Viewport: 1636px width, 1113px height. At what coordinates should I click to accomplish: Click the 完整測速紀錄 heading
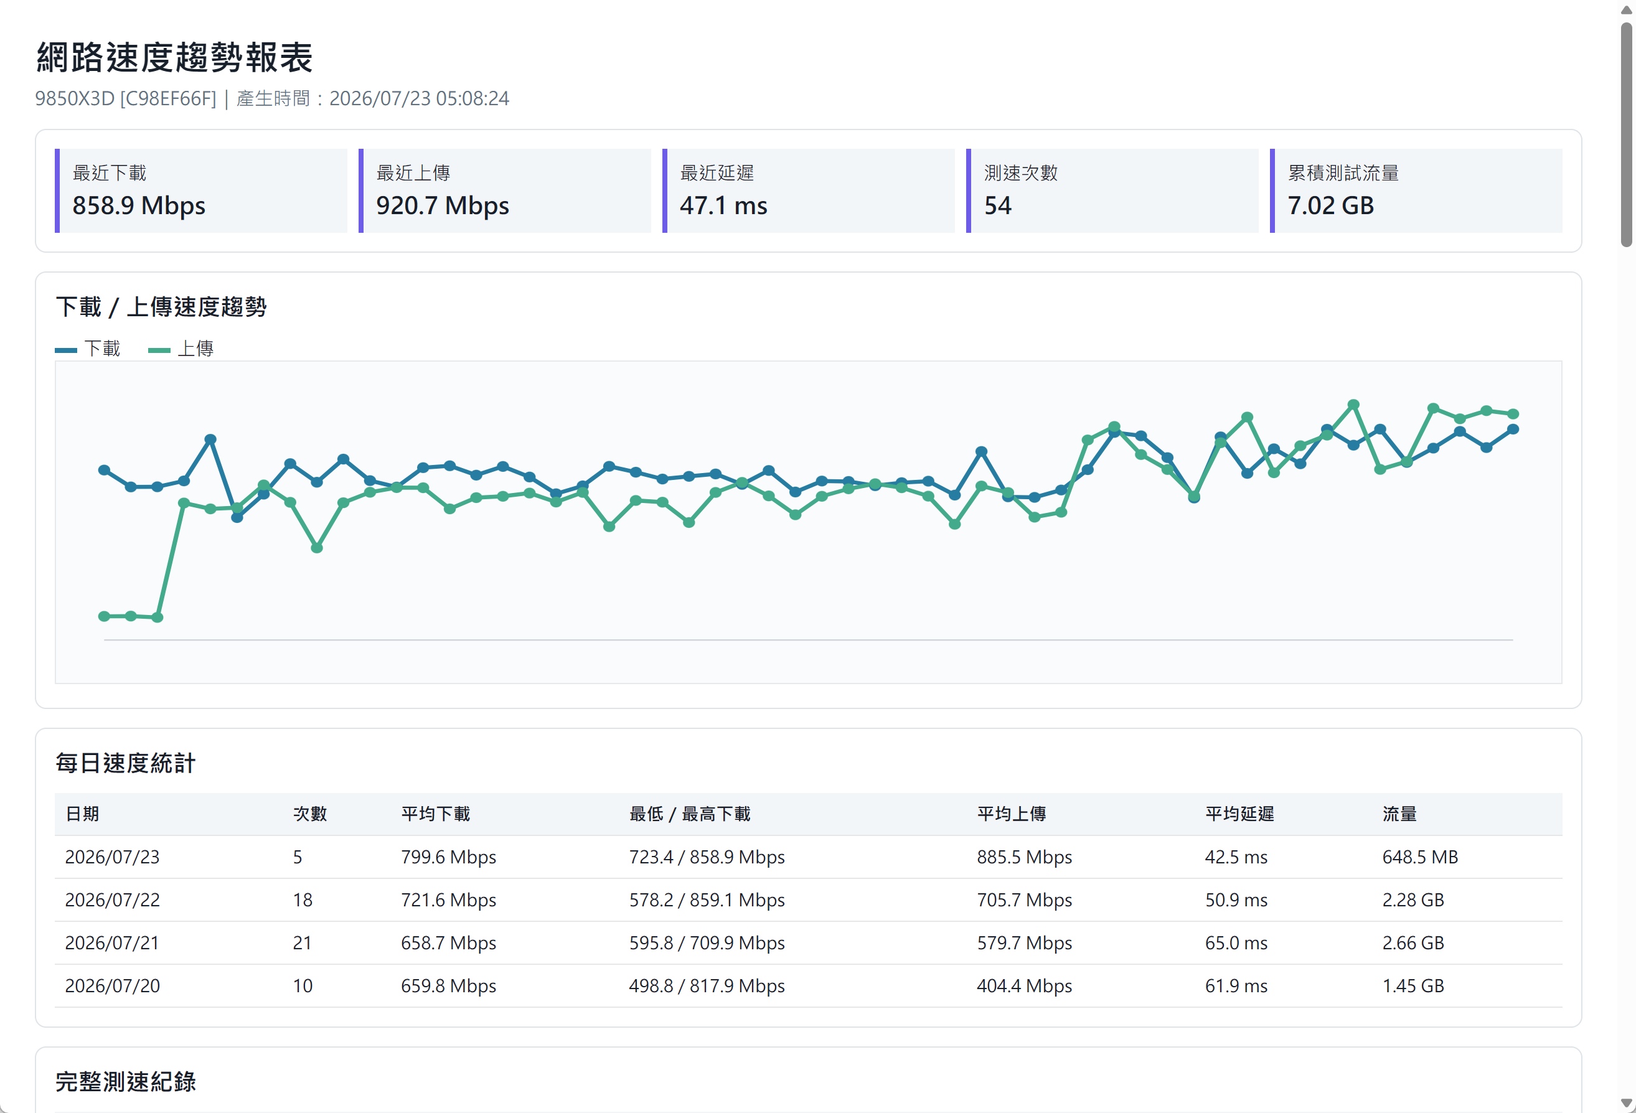pyautogui.click(x=125, y=1081)
